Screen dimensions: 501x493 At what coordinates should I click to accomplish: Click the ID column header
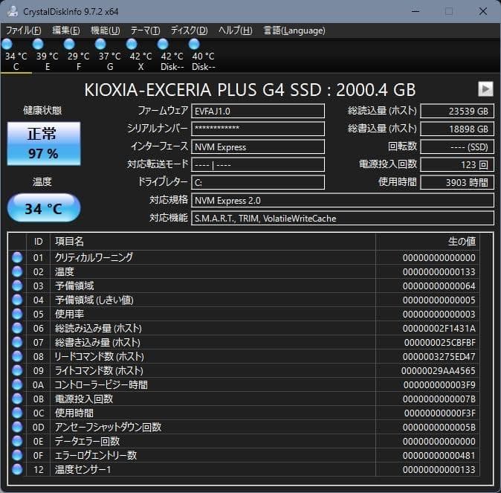coord(38,242)
